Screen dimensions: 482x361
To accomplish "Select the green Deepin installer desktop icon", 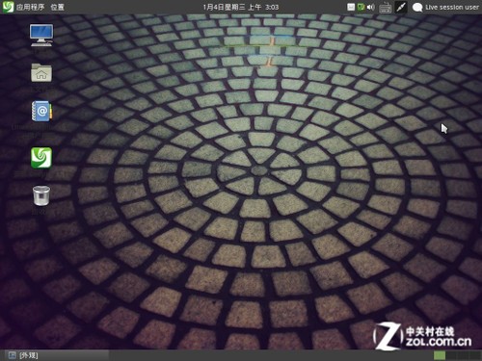I will coord(41,158).
